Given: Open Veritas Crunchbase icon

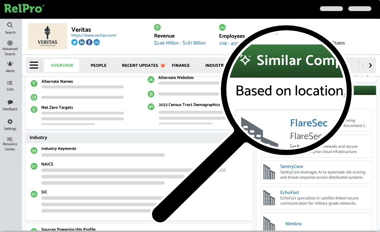Looking at the screenshot, I should pos(97,42).
